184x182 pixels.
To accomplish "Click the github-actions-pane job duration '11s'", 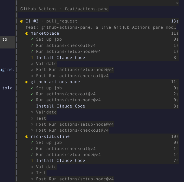I will pos(175,82).
